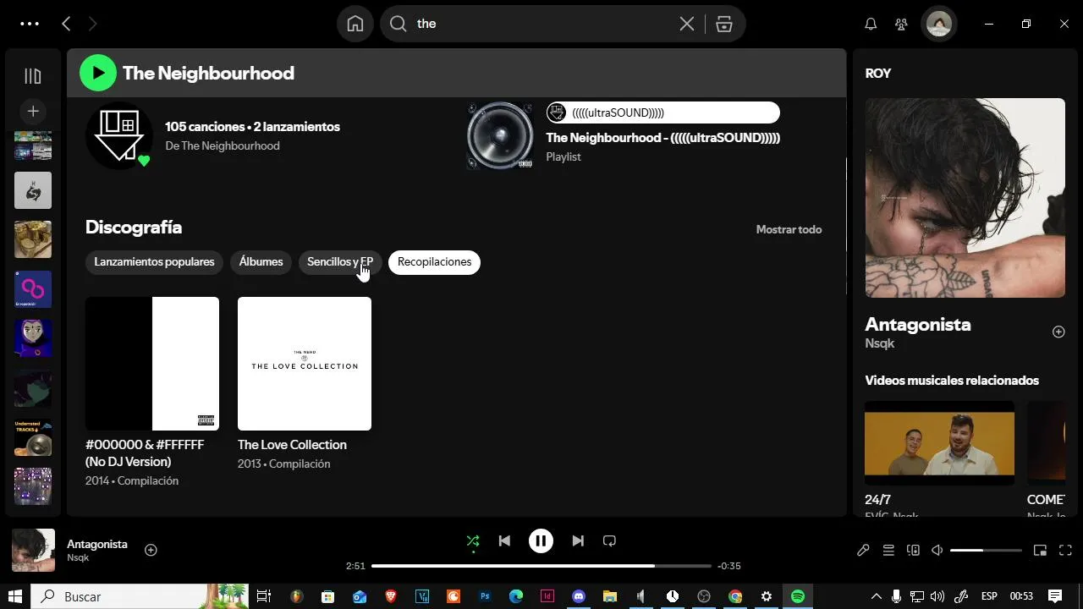Open 'The Love Collection' title link

[292, 445]
